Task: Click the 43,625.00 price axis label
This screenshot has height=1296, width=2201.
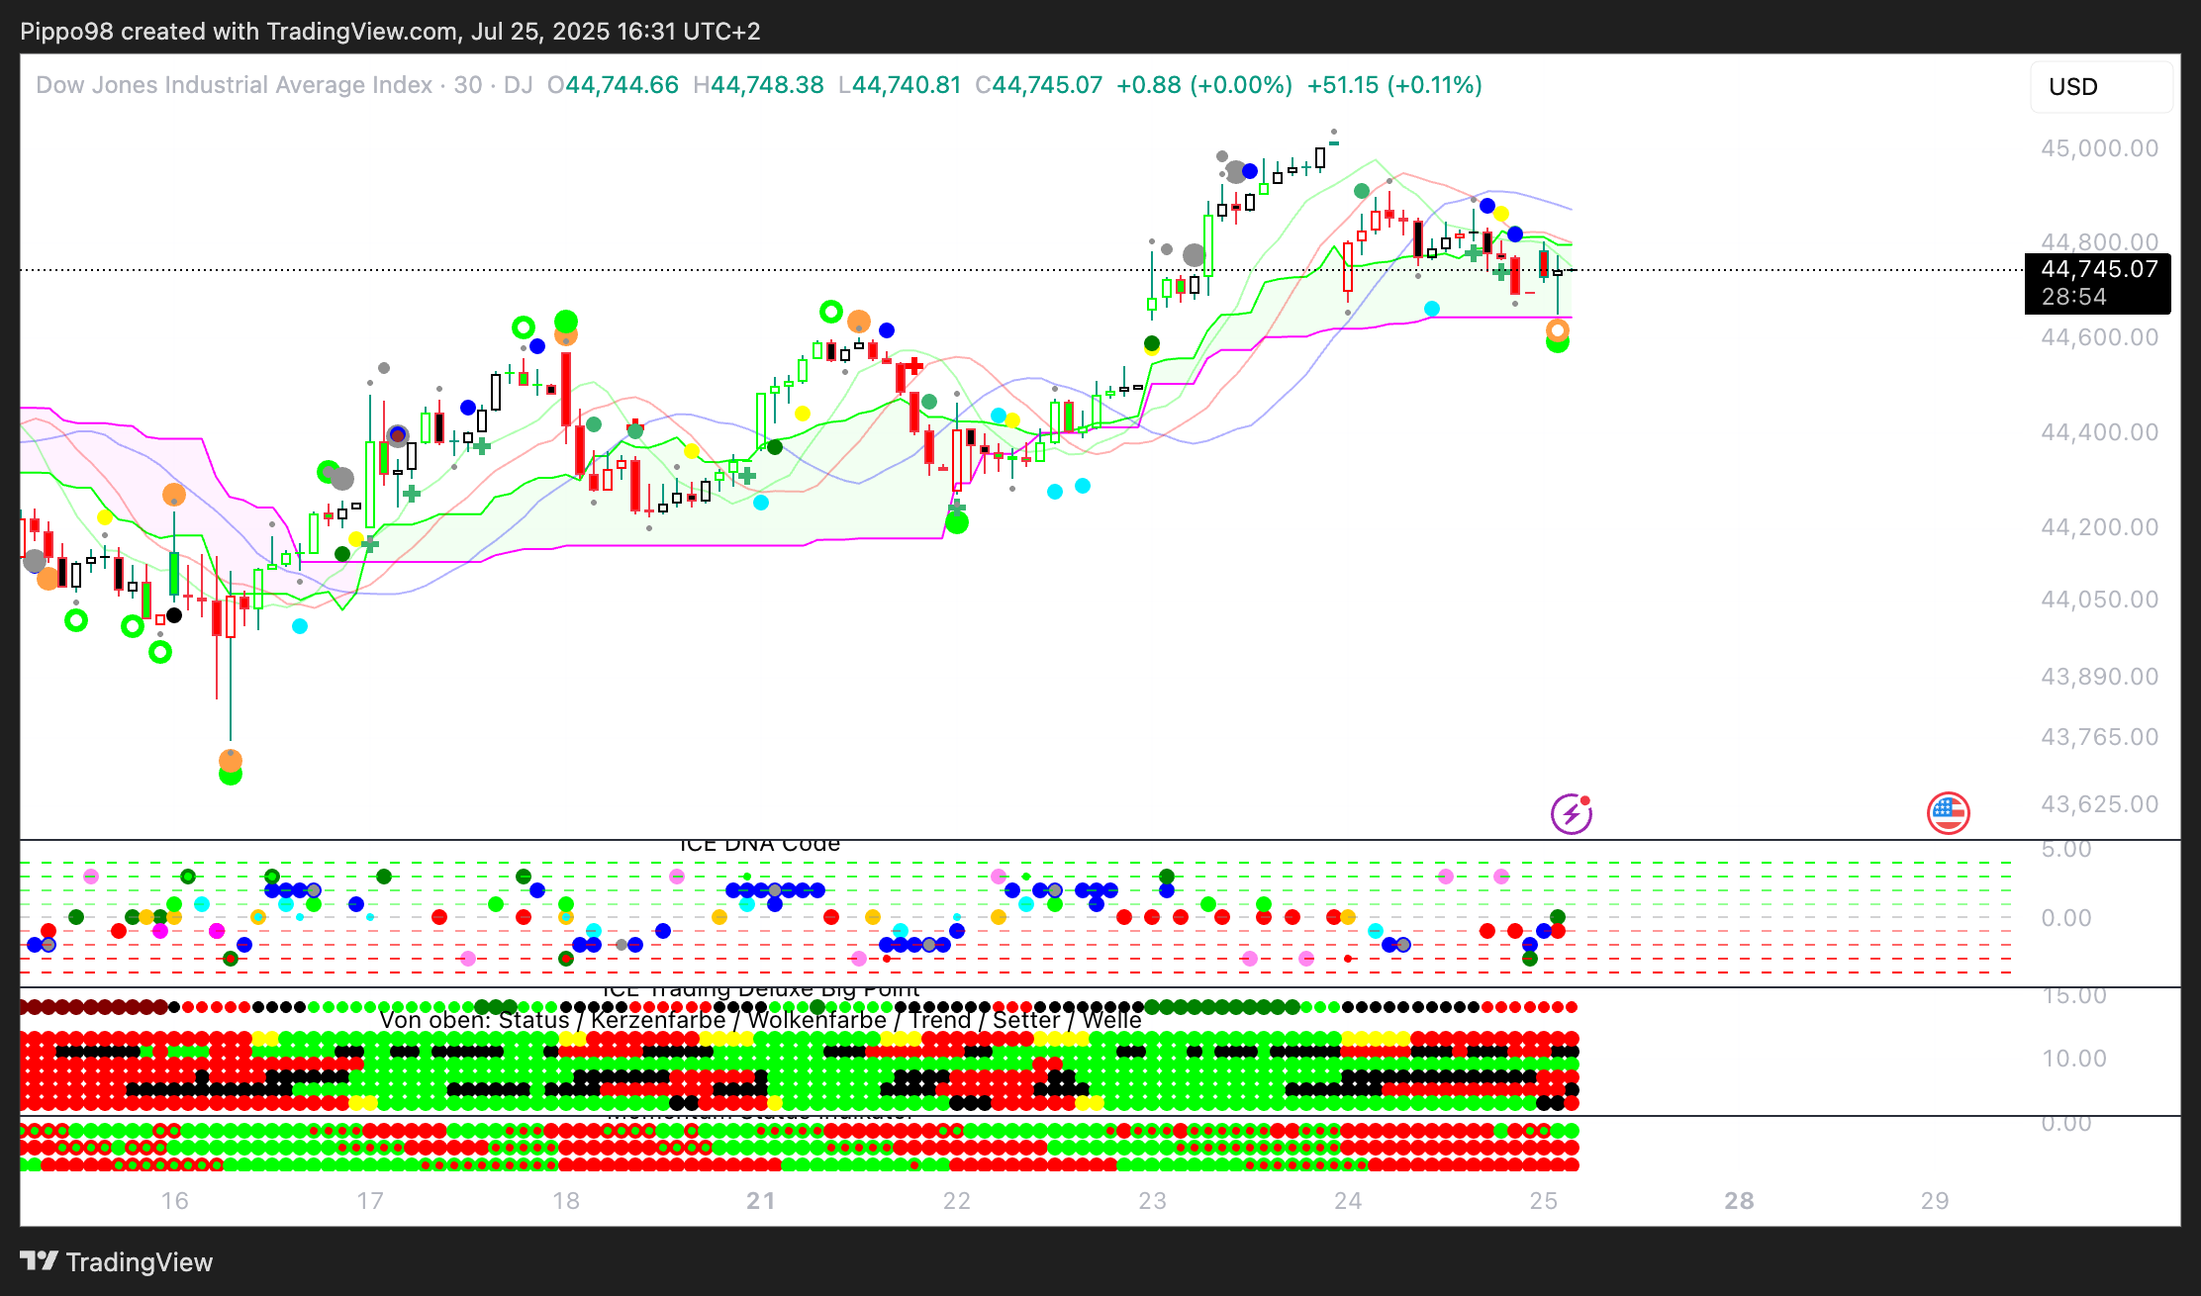Action: pyautogui.click(x=2098, y=804)
